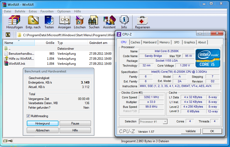
Task: Click the Anzeigen view icon
Action: point(65,20)
